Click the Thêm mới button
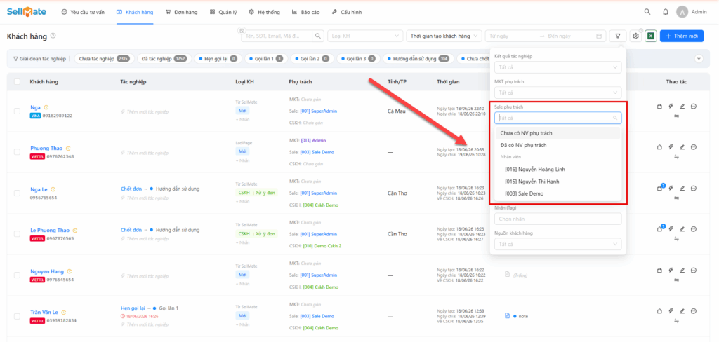Screen dimensions: 719x342 click(x=682, y=36)
